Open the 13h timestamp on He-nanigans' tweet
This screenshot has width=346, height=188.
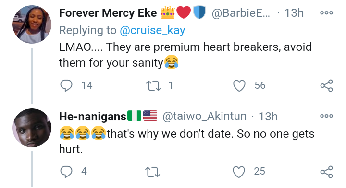pyautogui.click(x=268, y=117)
